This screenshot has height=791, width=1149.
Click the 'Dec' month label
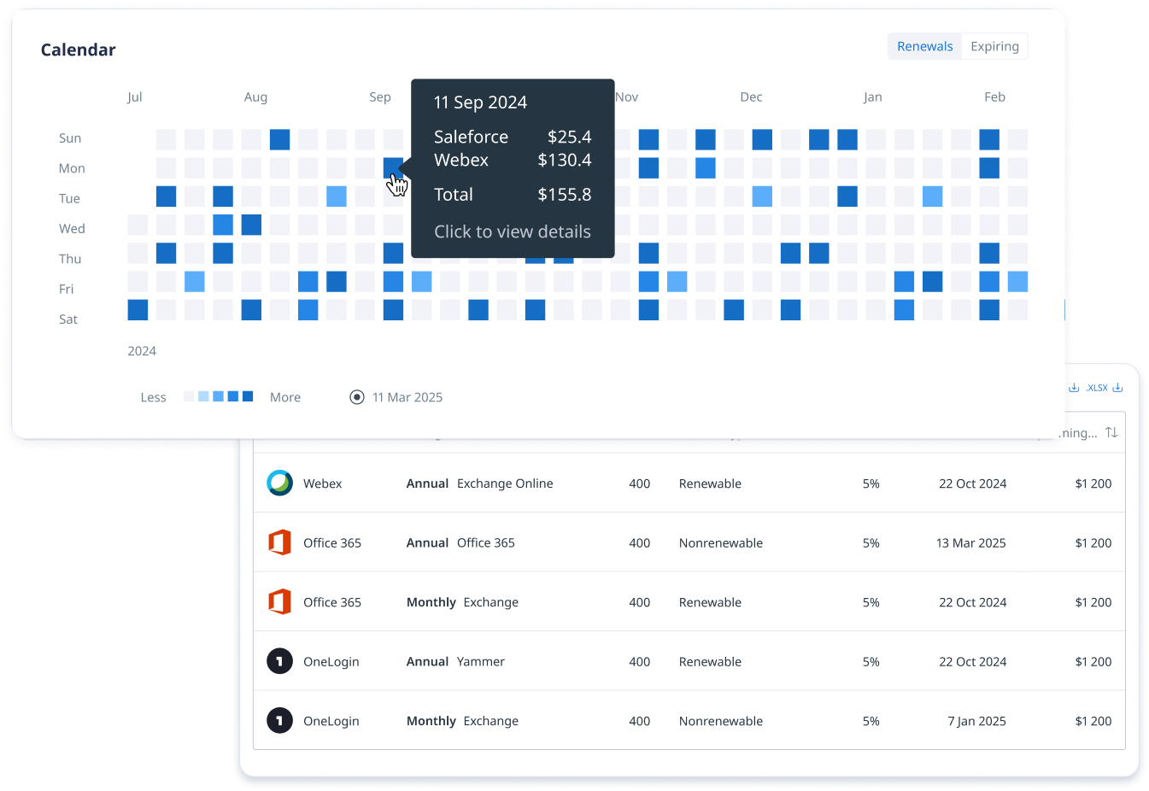[x=751, y=97]
